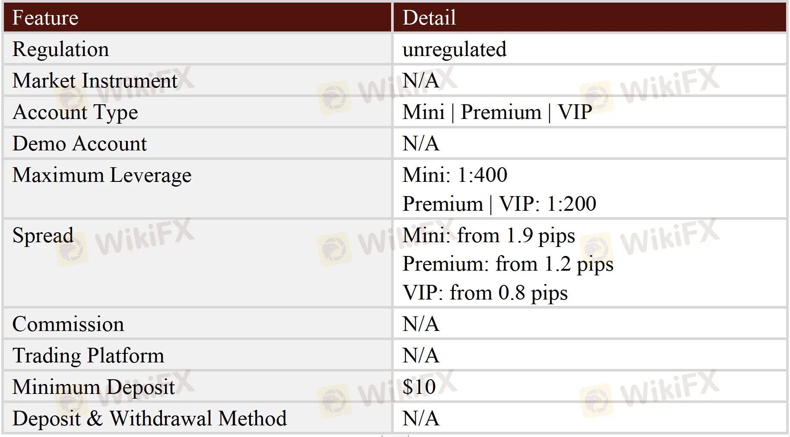Click "Mini: from 1.9 pips" text
Viewport: 790px width, 437px height.
(489, 236)
